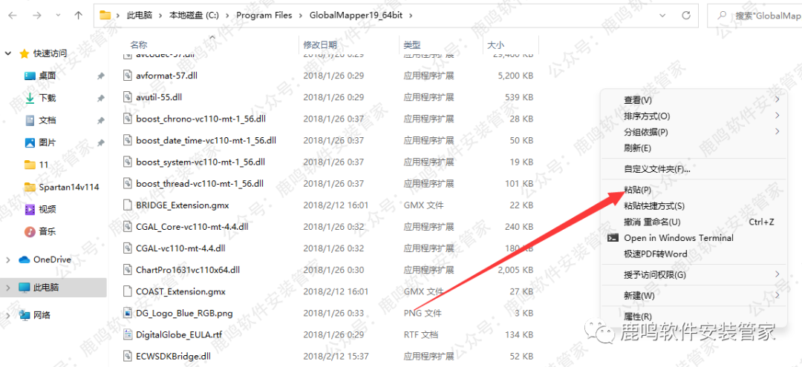Select Program Files breadcrumb

[264, 16]
